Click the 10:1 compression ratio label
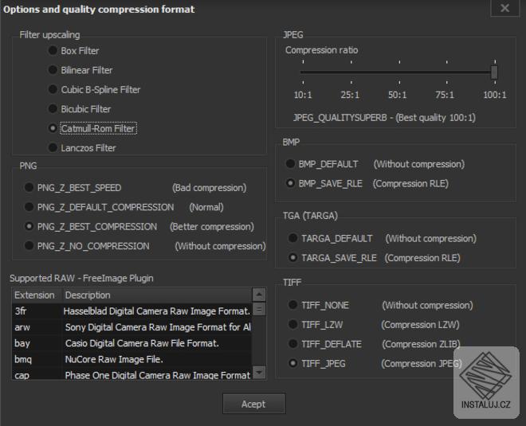The height and width of the screenshot is (426, 526). coord(303,95)
